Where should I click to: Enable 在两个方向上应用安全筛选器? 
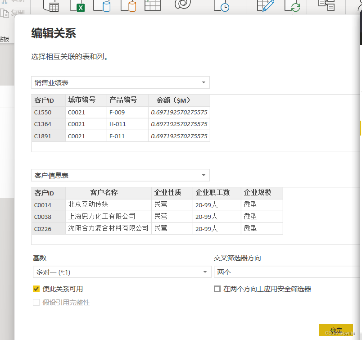[x=217, y=289]
